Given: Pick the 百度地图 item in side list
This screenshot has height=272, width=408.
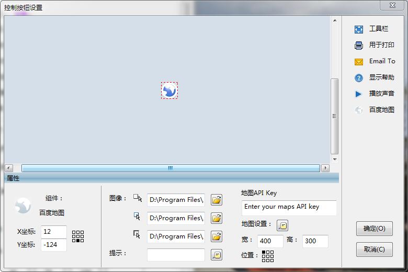Looking at the screenshot, I should [381, 110].
